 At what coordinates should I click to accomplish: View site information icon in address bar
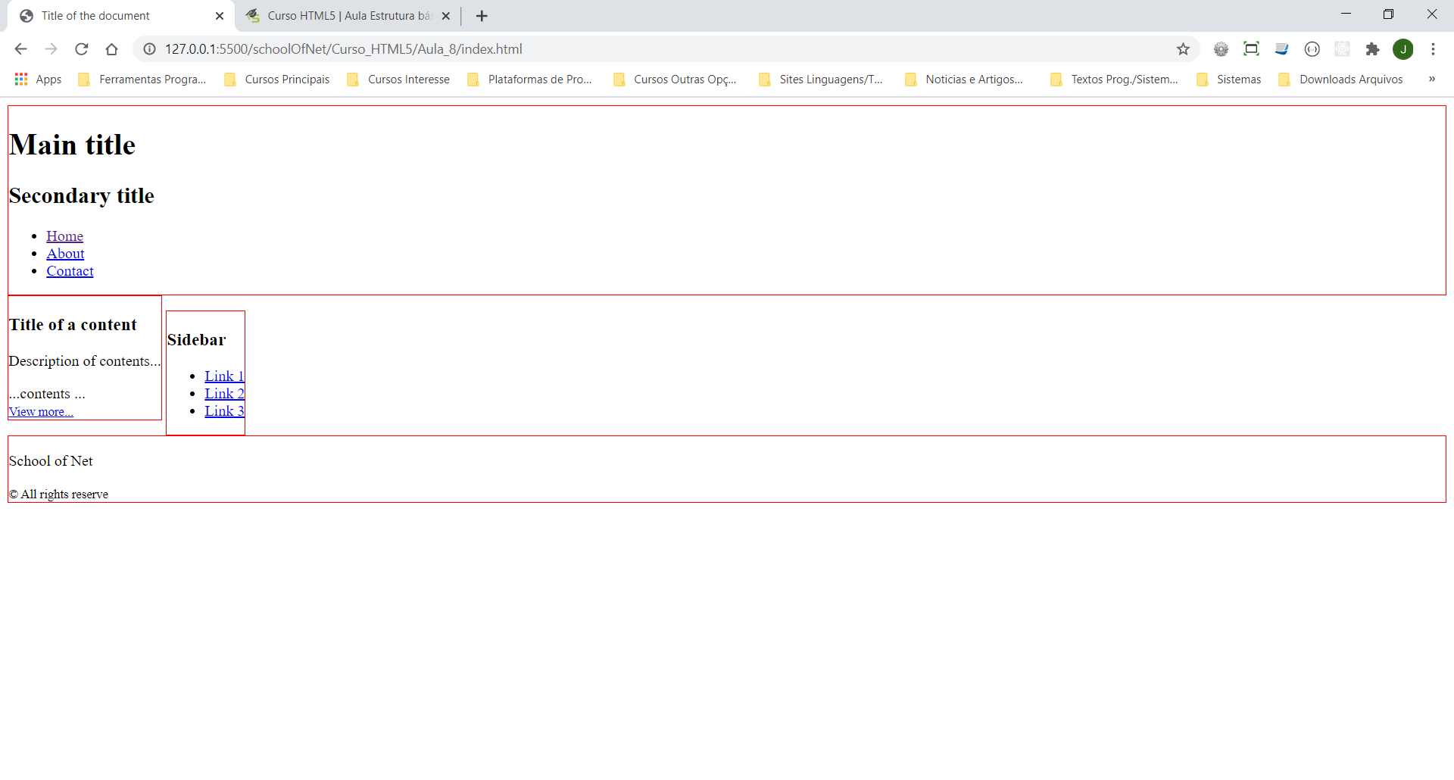[150, 49]
